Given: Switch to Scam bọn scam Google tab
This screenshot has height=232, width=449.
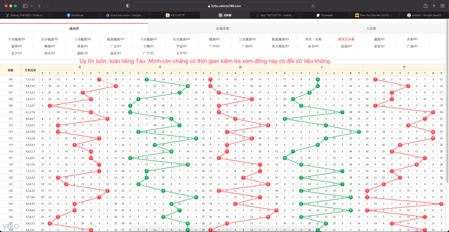Looking at the screenshot, I should tap(125, 15).
